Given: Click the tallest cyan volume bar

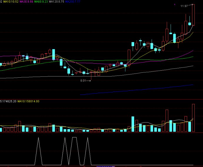Looking at the screenshot, I should 133,124.
